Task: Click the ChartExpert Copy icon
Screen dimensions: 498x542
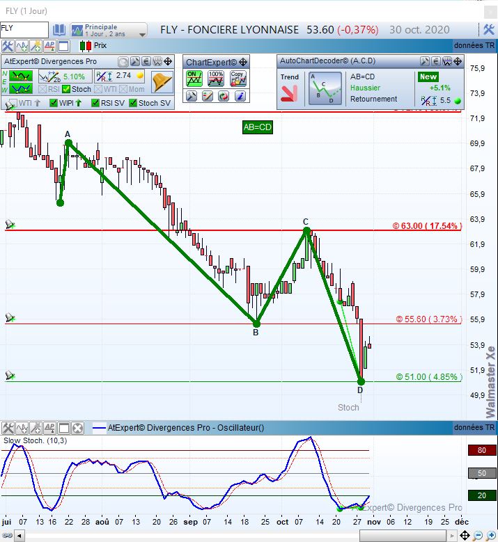Action: [x=238, y=79]
